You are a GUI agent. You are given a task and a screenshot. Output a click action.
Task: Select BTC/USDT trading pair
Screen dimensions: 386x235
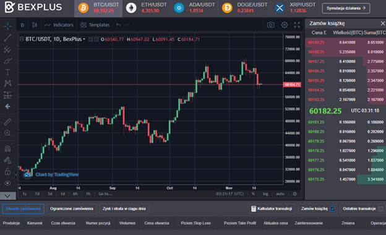coord(98,8)
